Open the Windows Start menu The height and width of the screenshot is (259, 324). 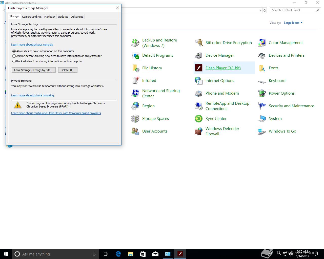coord(6,254)
